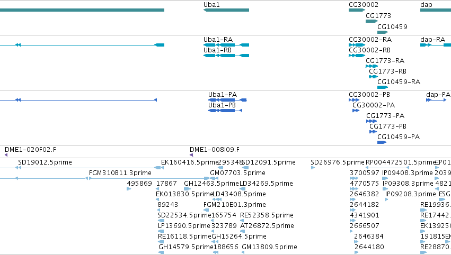The image size is (451, 255).
Task: Click the GH14579.5prime EST label
Action: [x=186, y=247]
